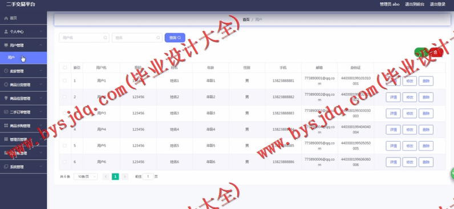Expand the 二手订单管理 menu chevron
Screen dimensions: 454x209
pyautogui.click(x=41, y=112)
